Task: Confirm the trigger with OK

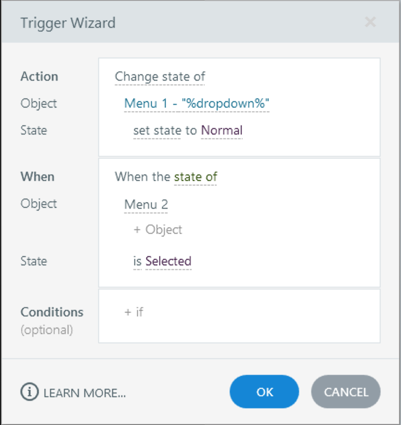Action: [x=264, y=392]
